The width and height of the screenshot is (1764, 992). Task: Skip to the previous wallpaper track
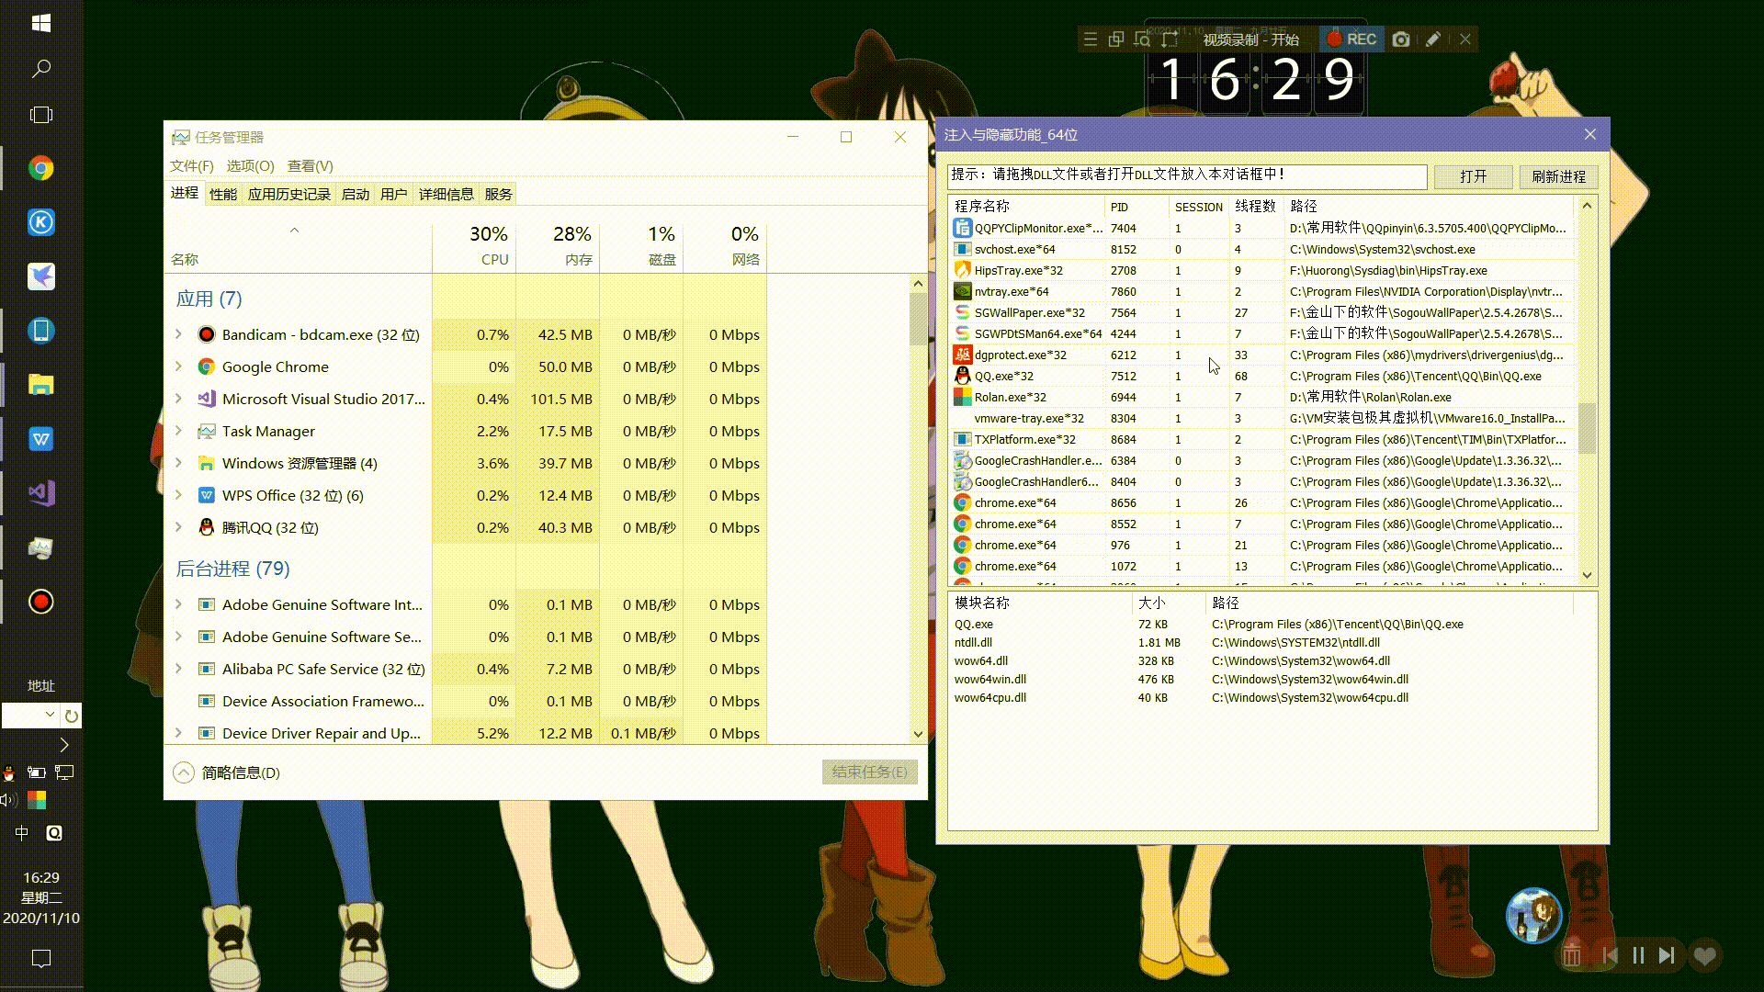coord(1610,955)
